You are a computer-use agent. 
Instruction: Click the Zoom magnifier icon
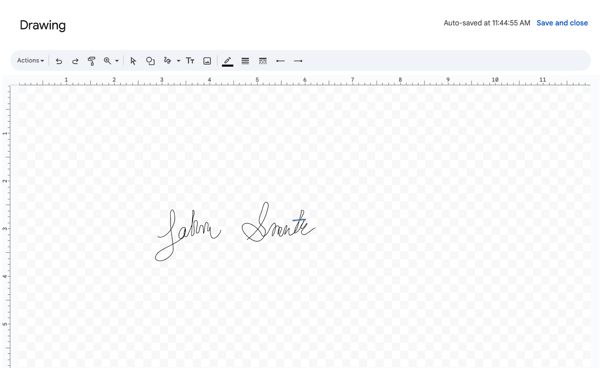pyautogui.click(x=108, y=61)
